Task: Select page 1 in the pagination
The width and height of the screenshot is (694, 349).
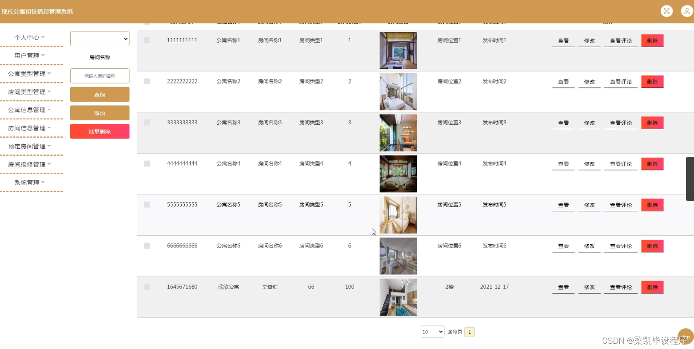Action: 470,332
